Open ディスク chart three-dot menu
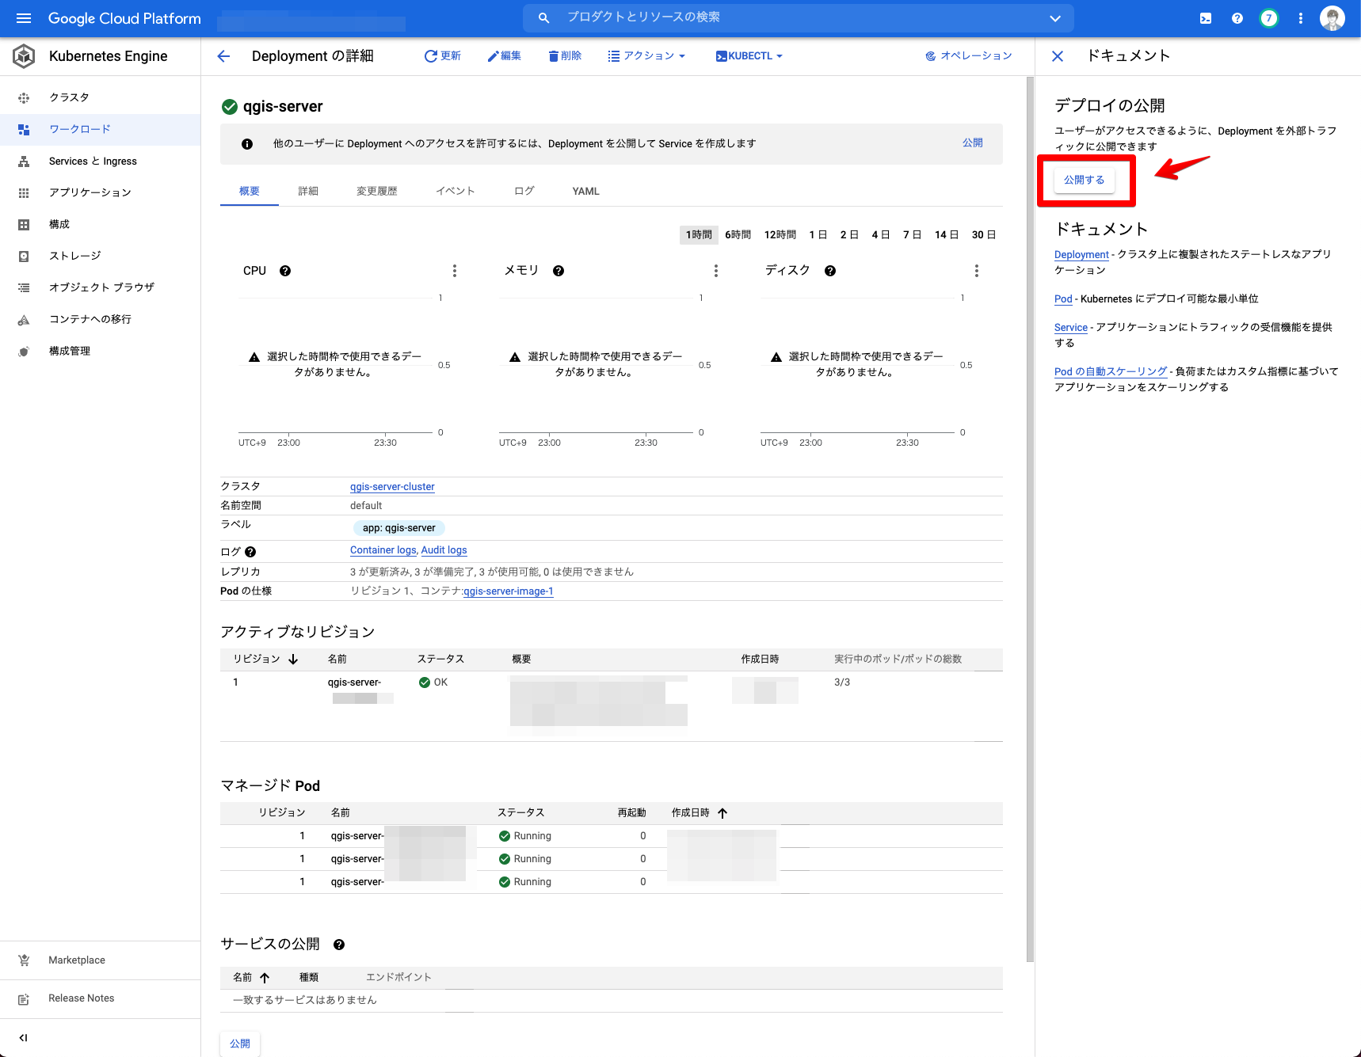This screenshot has width=1361, height=1057. 977,271
